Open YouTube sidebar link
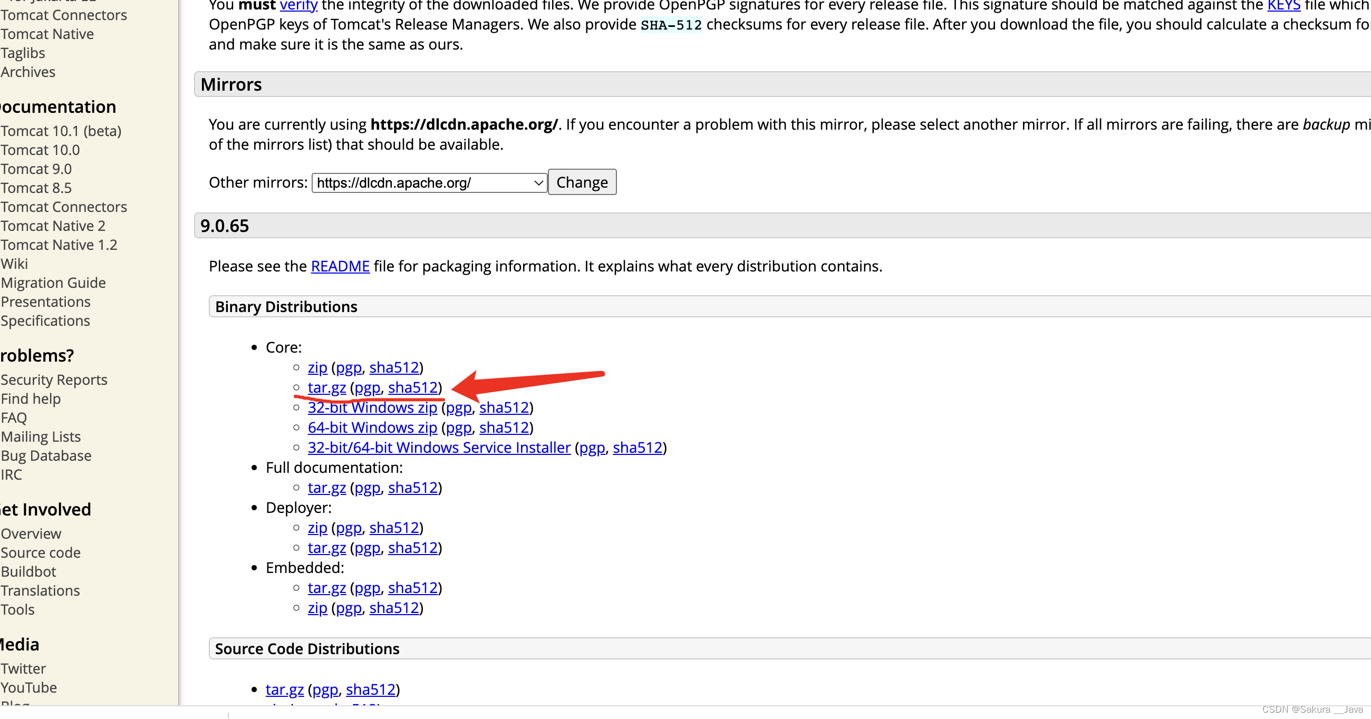 click(x=28, y=688)
